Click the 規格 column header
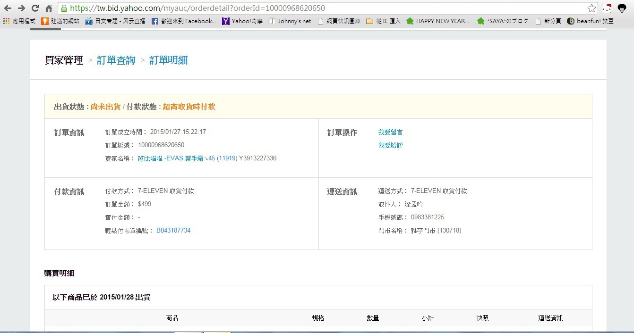 pyautogui.click(x=318, y=318)
